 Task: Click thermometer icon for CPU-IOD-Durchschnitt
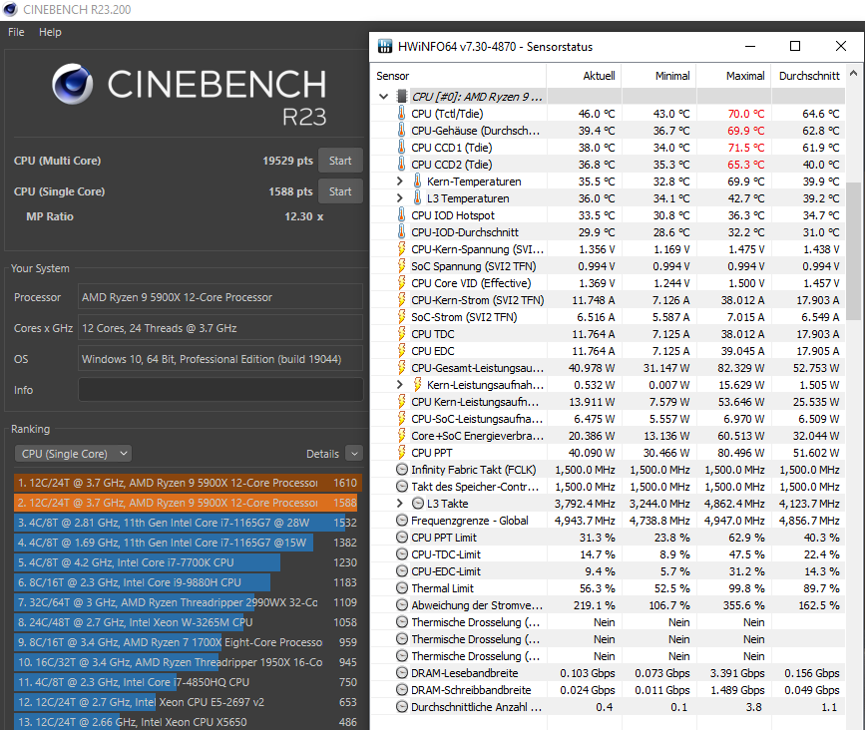(402, 232)
